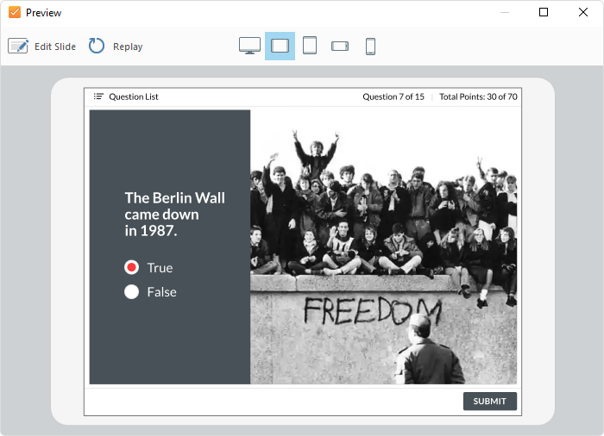
Task: Submit the quiz answer
Action: 489,402
